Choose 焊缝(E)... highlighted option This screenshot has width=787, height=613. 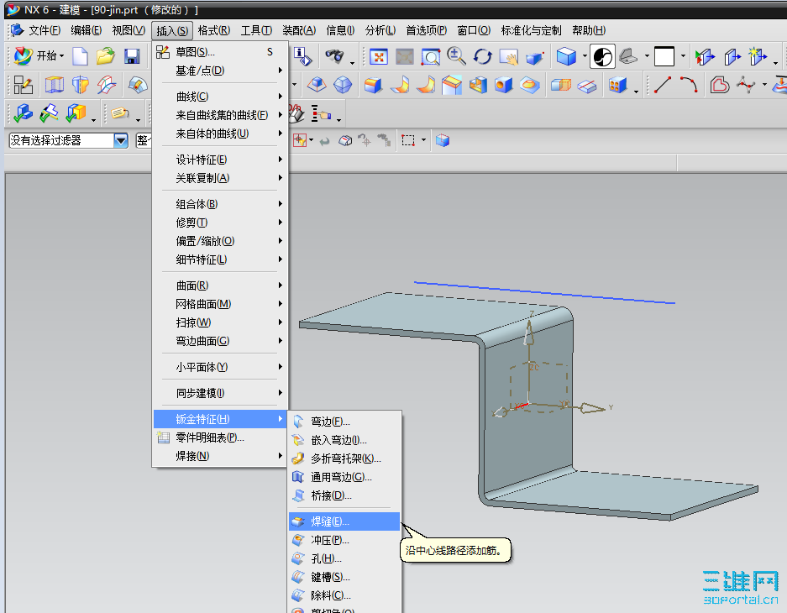click(x=344, y=521)
